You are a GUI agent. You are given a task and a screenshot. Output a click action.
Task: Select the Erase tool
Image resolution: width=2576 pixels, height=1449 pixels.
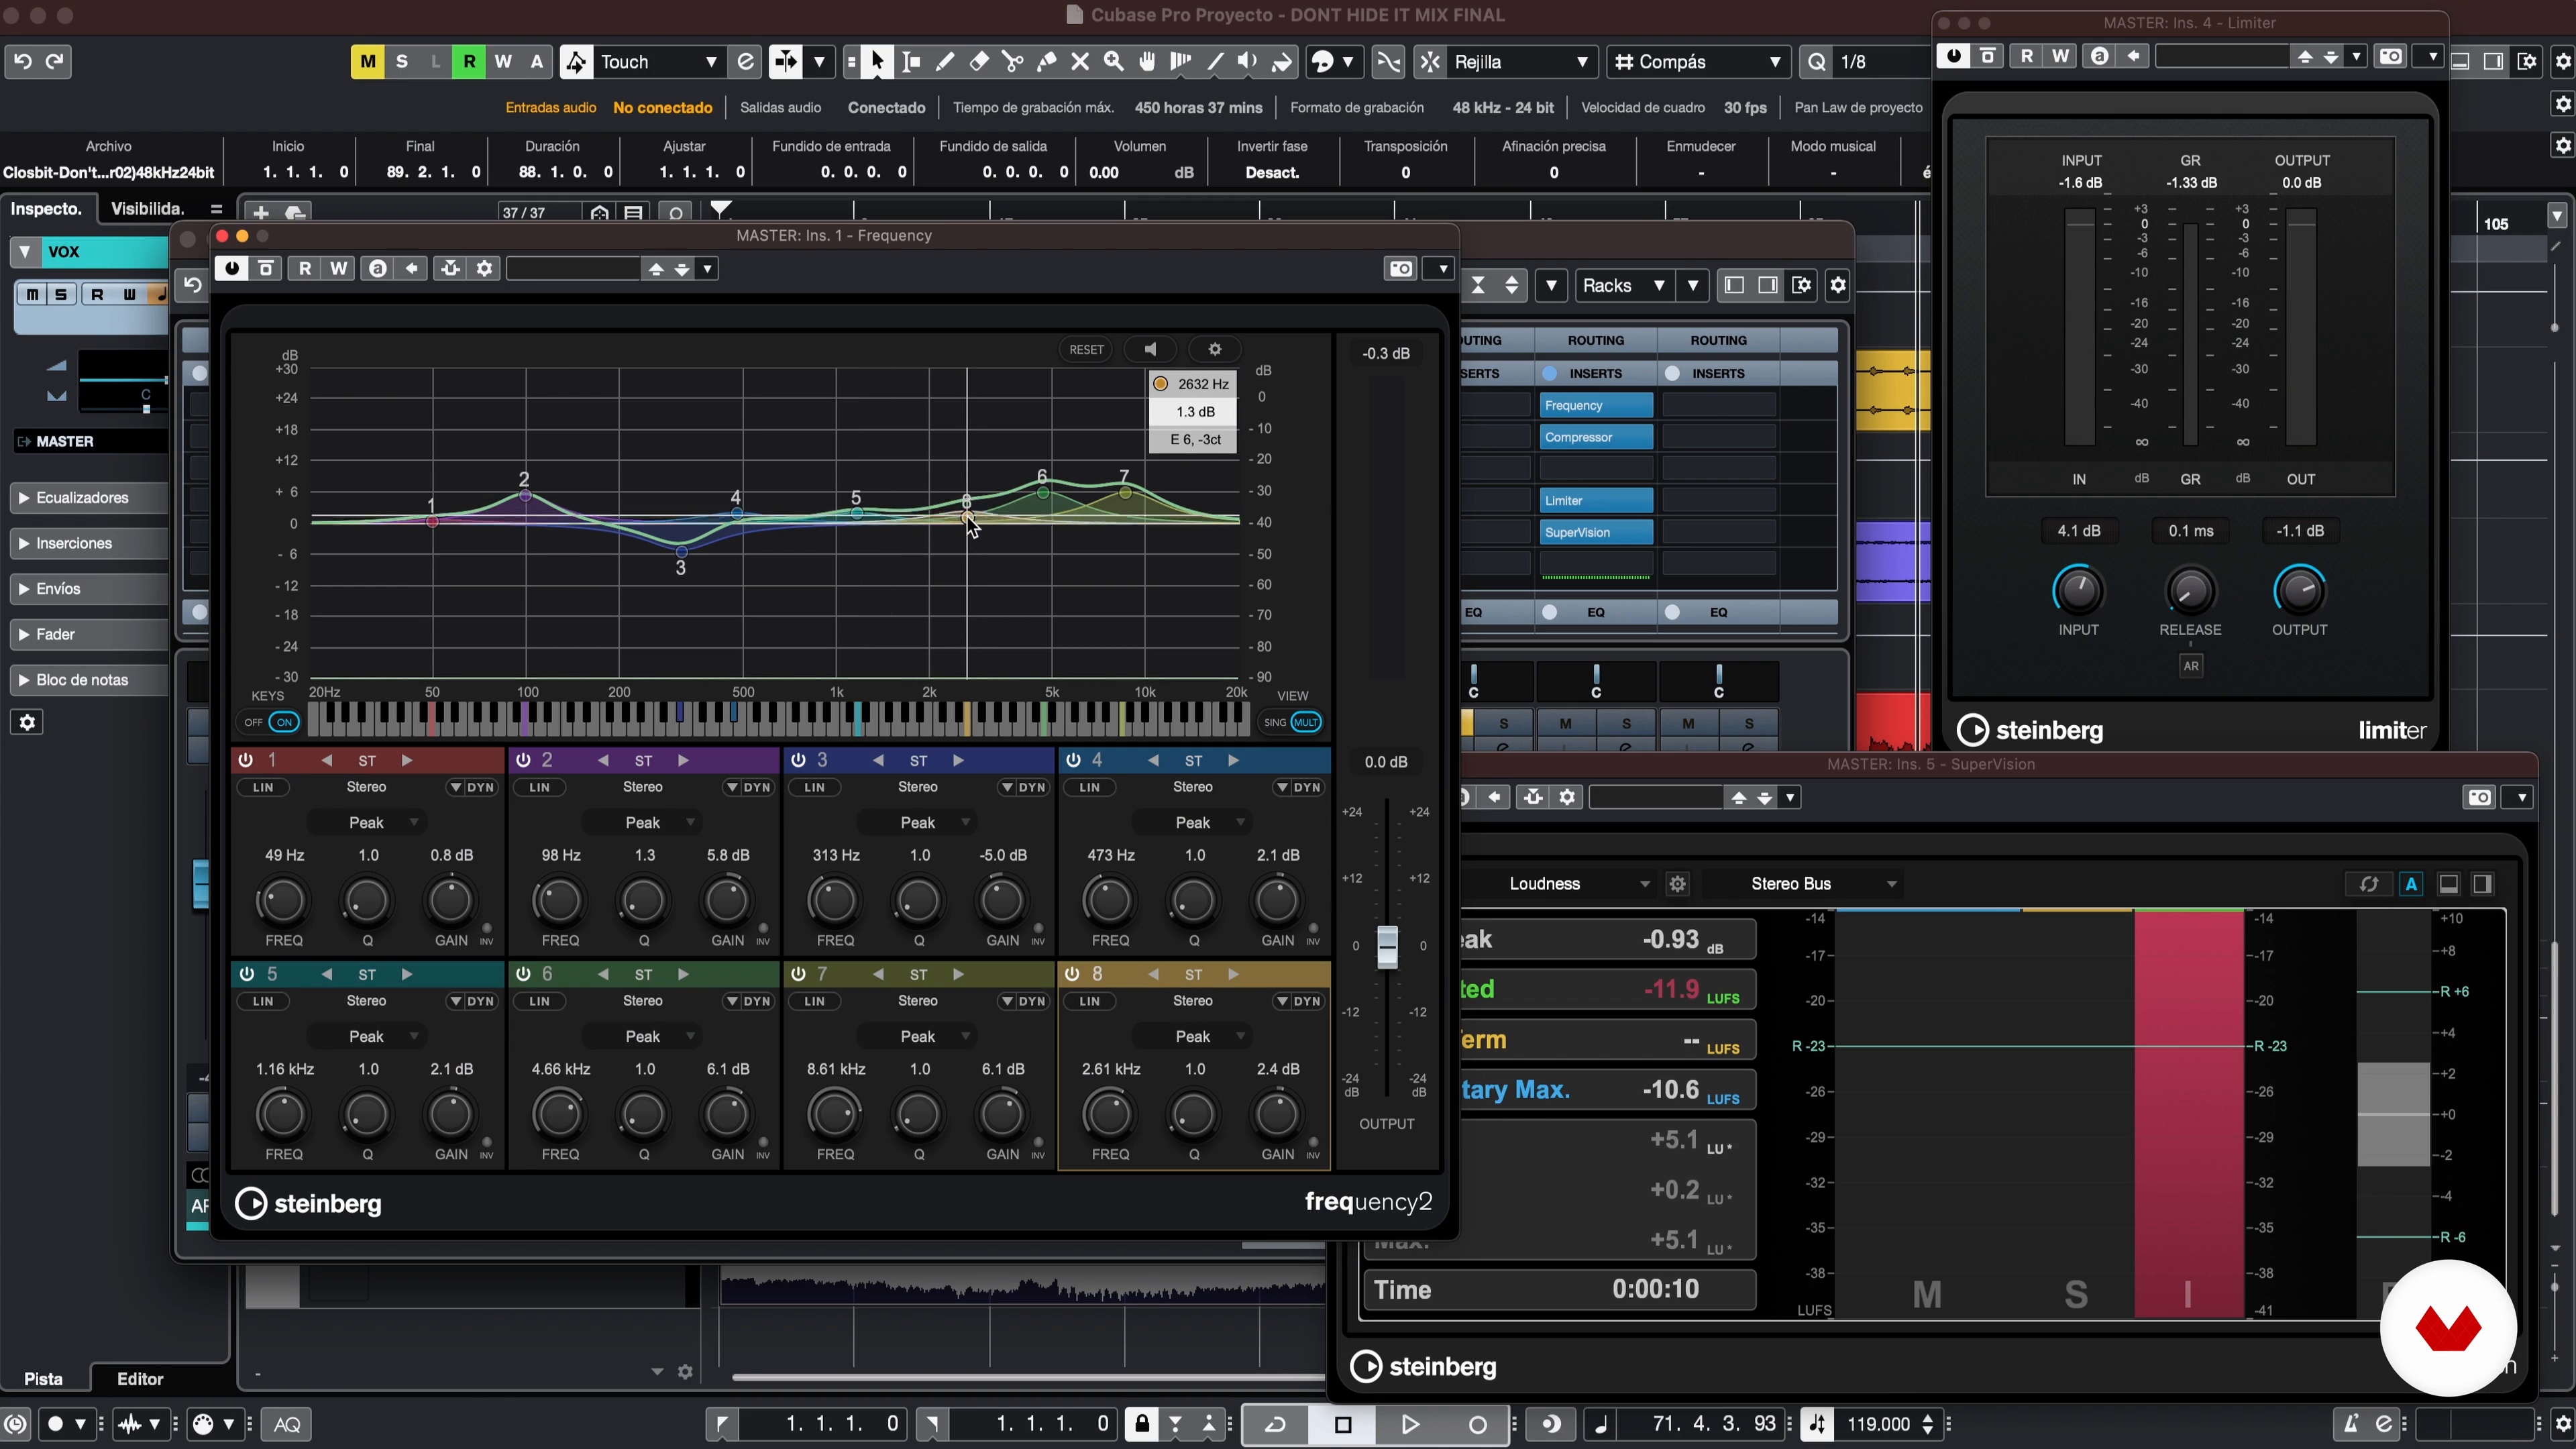tap(979, 61)
